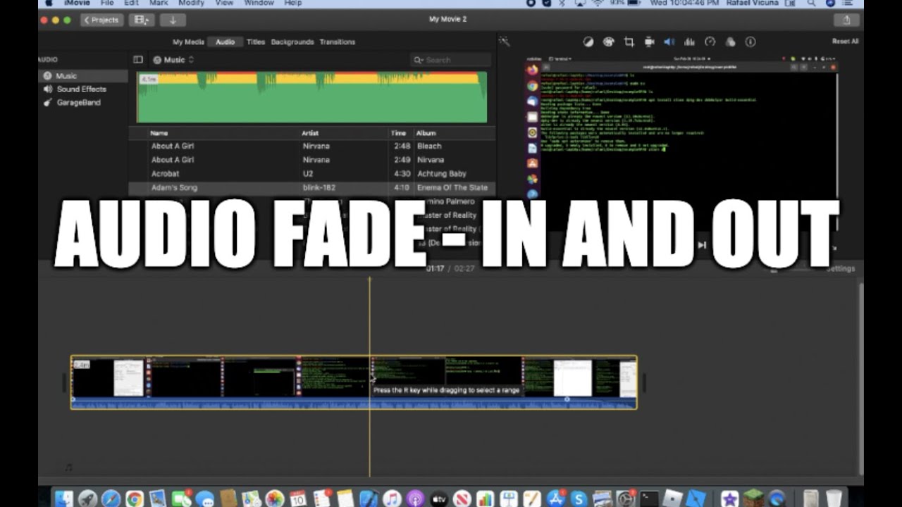Viewport: 902px width, 507px height.
Task: Open the color correction palette
Action: (608, 42)
